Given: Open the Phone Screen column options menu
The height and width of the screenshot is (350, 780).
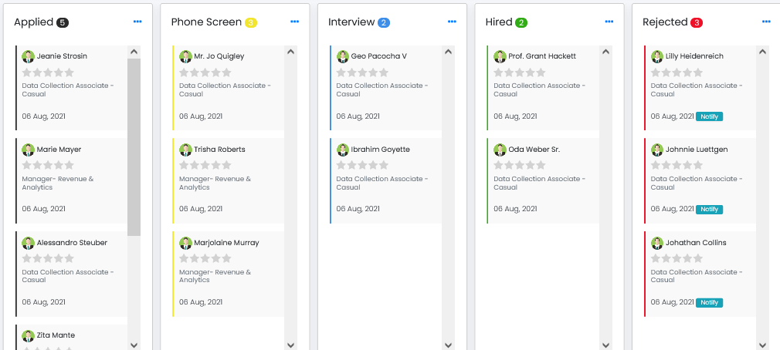Looking at the screenshot, I should (x=294, y=22).
